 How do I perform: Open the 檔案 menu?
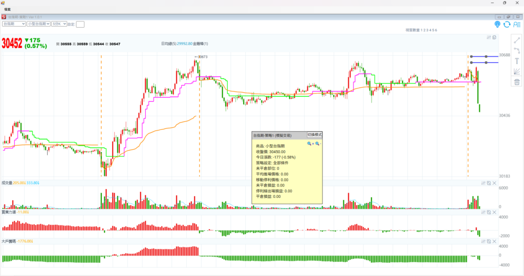8,9
